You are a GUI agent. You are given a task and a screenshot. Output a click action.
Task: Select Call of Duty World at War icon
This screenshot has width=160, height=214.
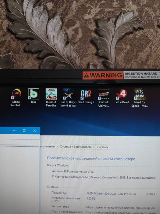(69, 94)
